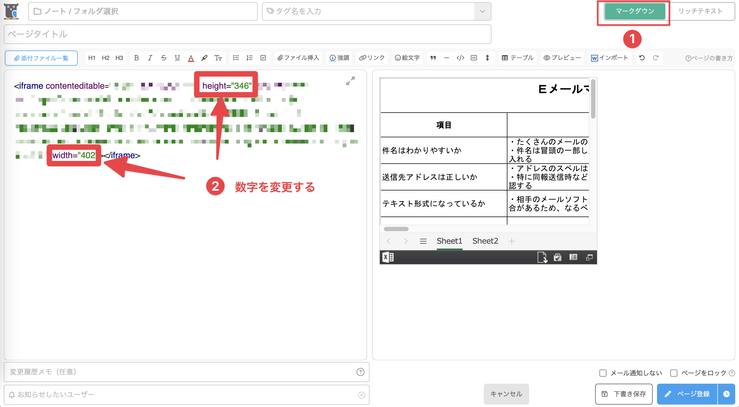Insert inline code with the </> icon
This screenshot has width=739, height=407.
pyautogui.click(x=460, y=58)
